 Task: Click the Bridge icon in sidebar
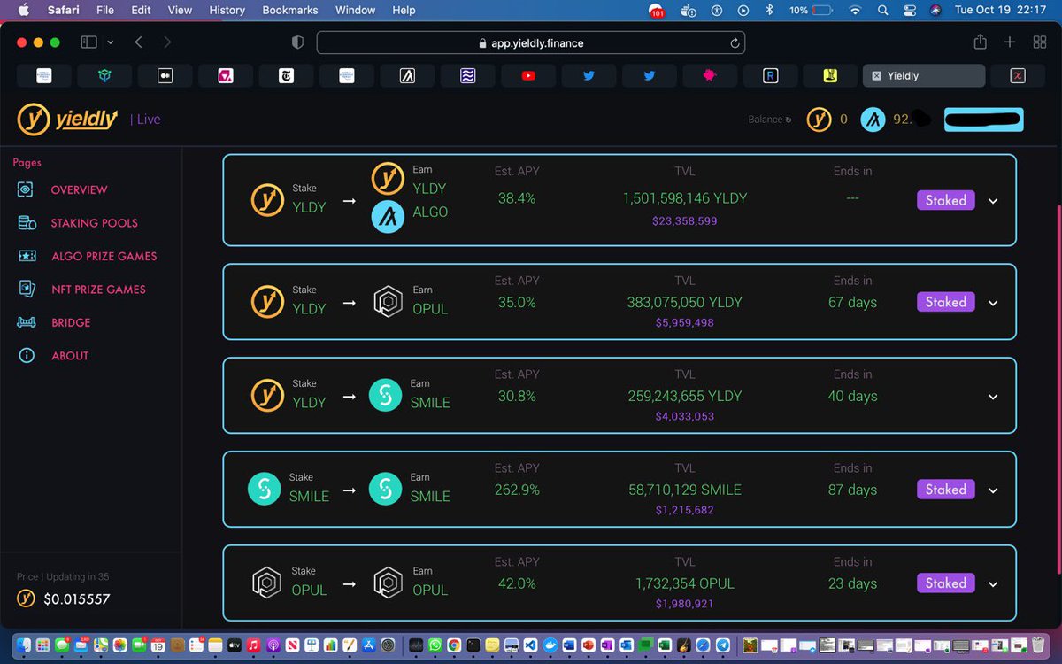(27, 322)
